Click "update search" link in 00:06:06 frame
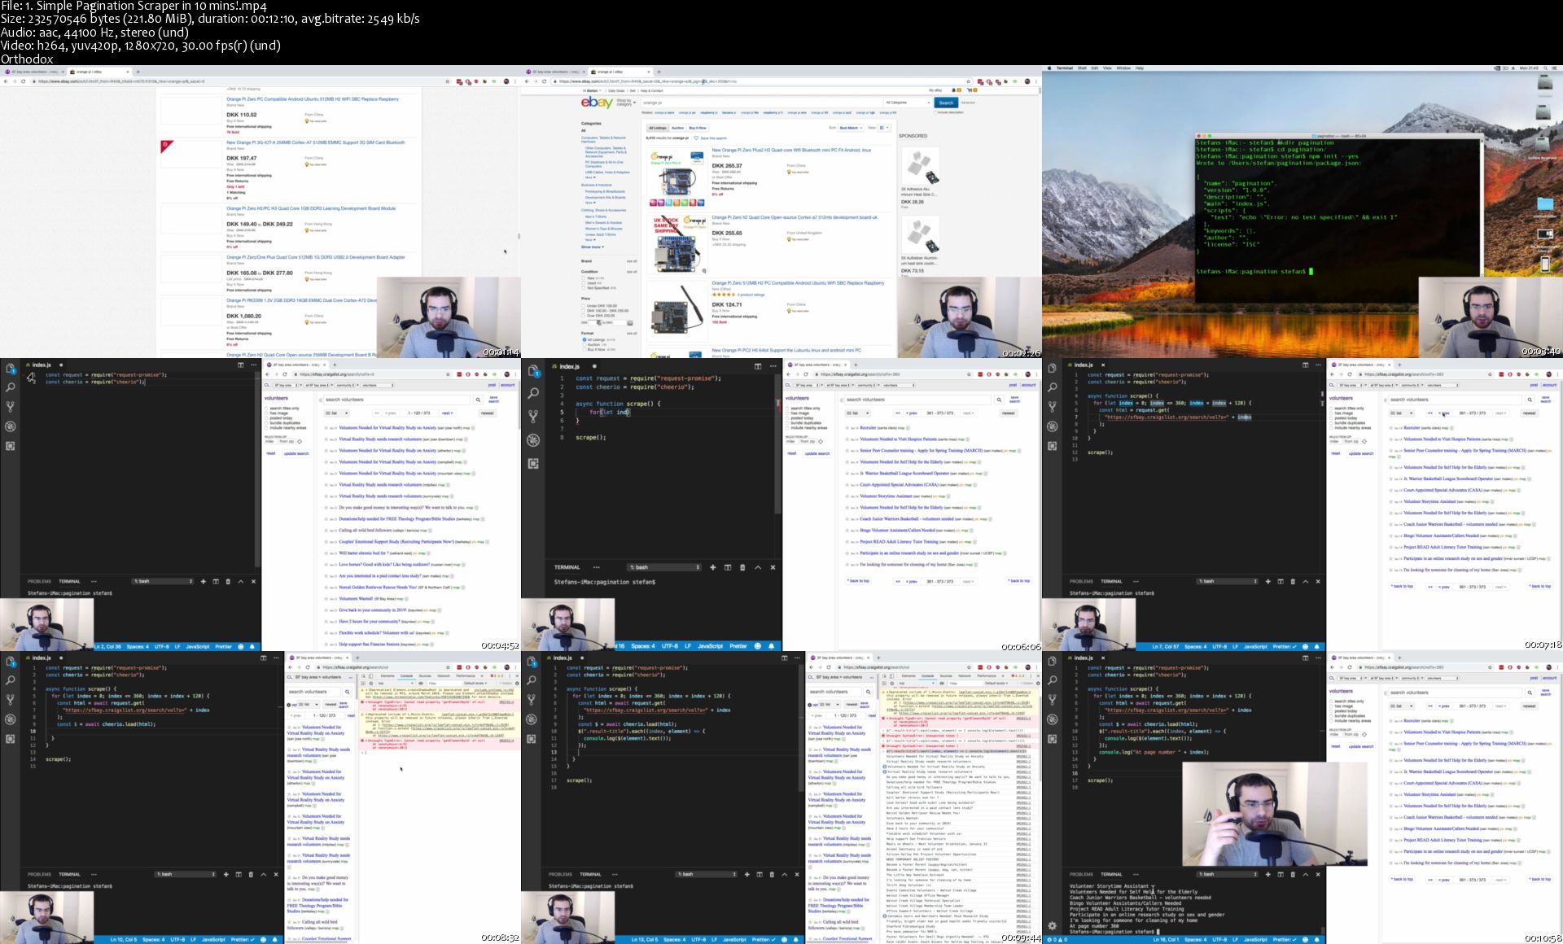The height and width of the screenshot is (944, 1563). pyautogui.click(x=817, y=453)
